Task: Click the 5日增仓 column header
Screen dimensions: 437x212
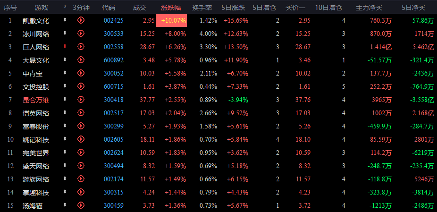Action: [x=264, y=8]
